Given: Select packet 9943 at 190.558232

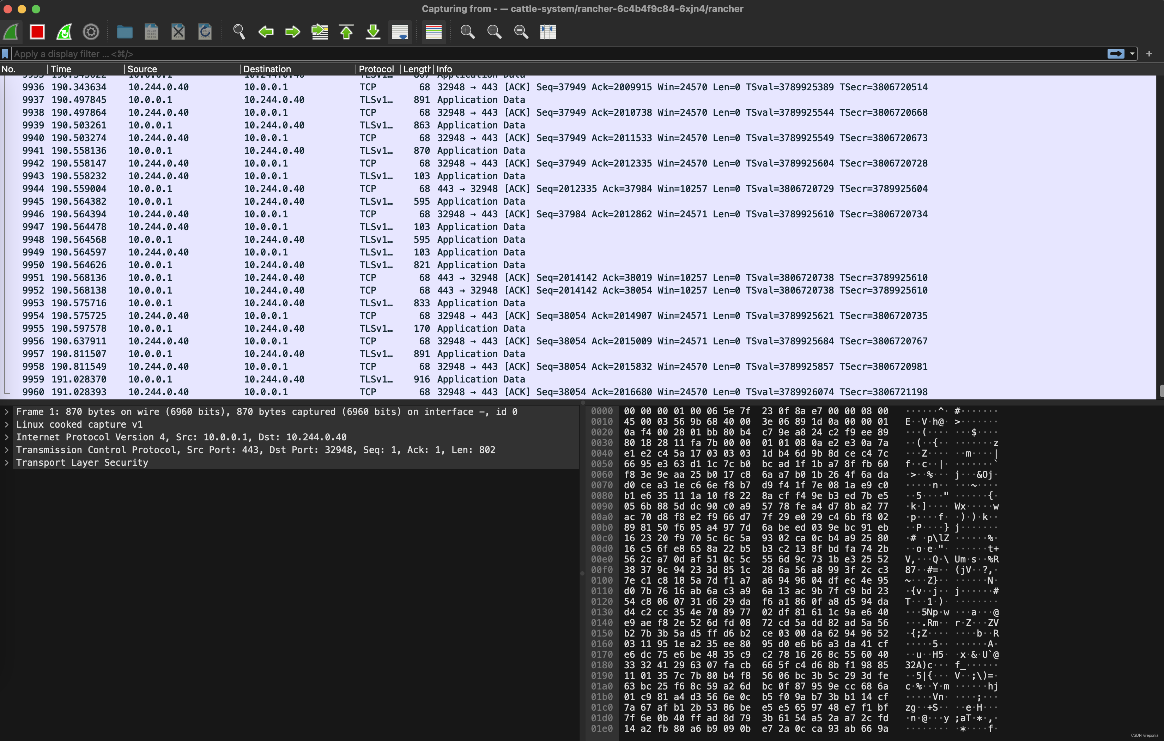Looking at the screenshot, I should [x=578, y=176].
